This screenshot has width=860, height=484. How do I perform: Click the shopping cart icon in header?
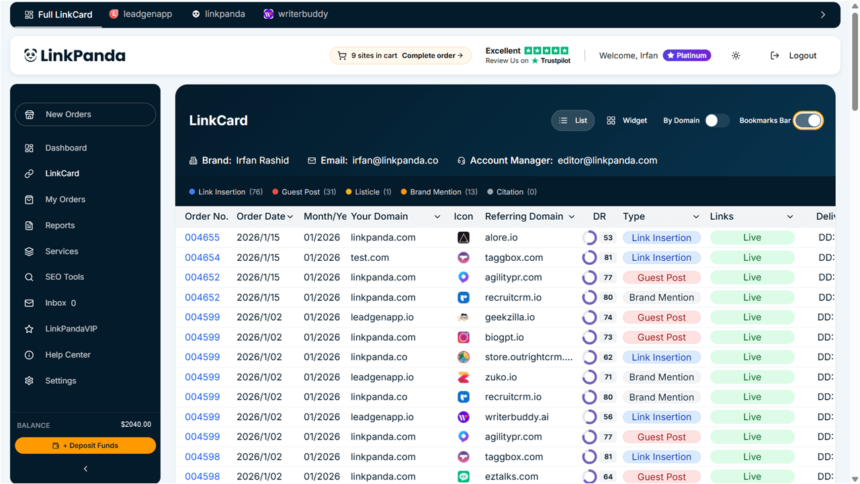[x=342, y=56]
